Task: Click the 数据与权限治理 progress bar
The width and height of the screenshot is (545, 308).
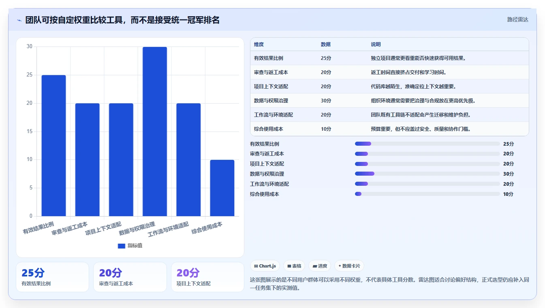Action: tap(427, 174)
